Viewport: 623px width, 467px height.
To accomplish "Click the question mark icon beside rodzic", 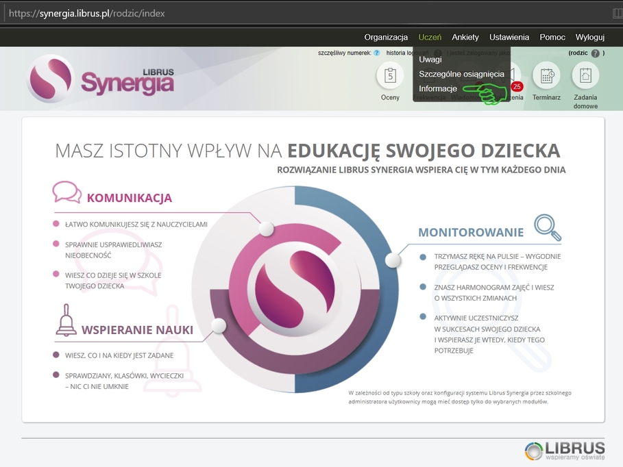I will click(595, 53).
